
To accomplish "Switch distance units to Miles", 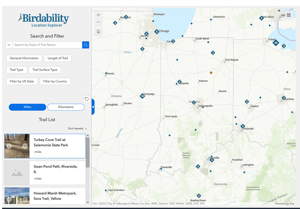I will click(x=27, y=107).
